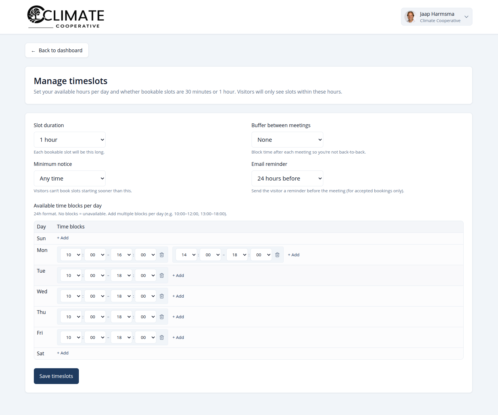Screen dimensions: 498x415
Task: Click the trash icon in Thursday's row
Action: pos(162,317)
